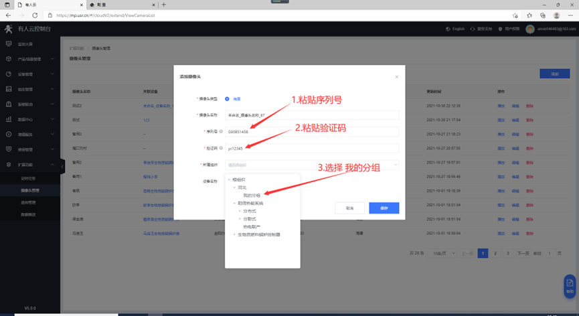The image size is (579, 316).
Task: Collapse the 根组织 tree node
Action: pos(229,180)
